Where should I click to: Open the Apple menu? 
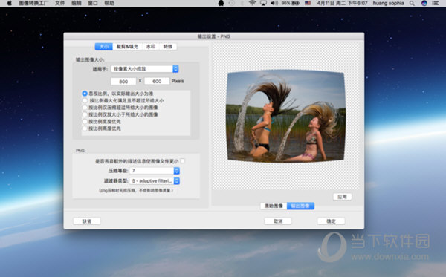9,3
